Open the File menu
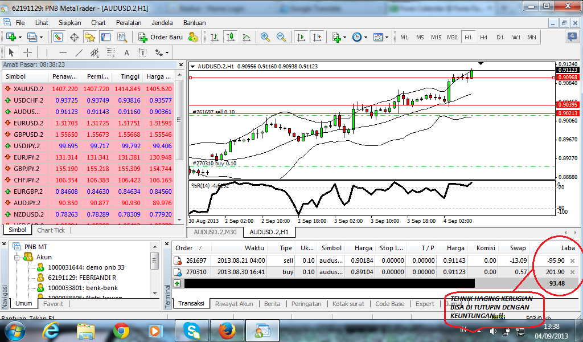Image resolution: width=583 pixels, height=342 pixels. coord(20,23)
